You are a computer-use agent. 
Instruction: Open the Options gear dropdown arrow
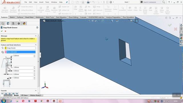[113, 2]
